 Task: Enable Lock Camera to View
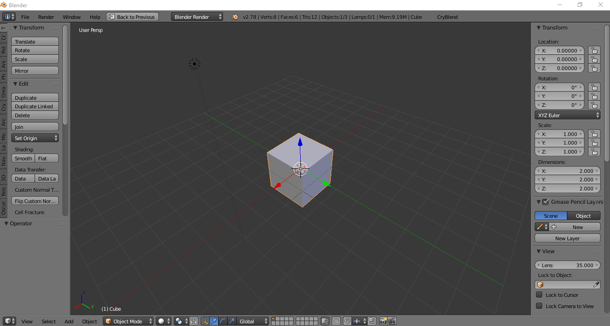(539, 306)
